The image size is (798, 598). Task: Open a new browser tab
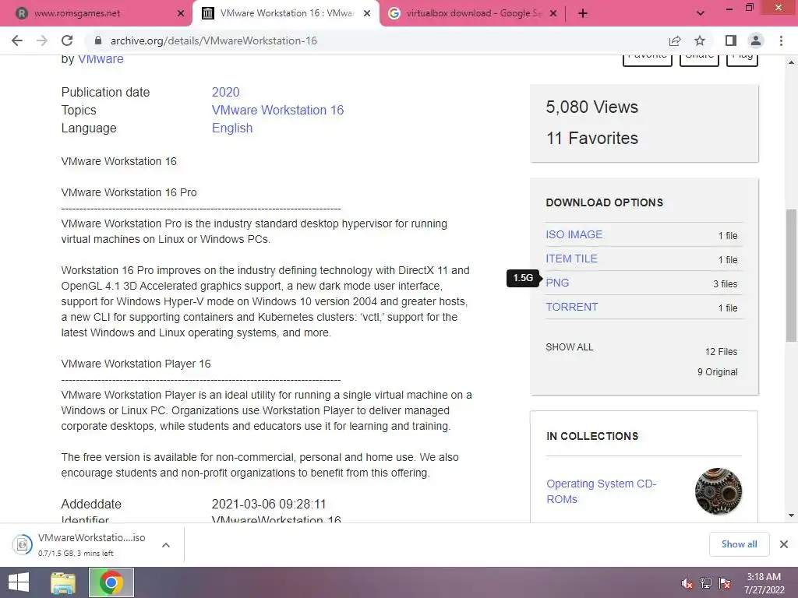(x=583, y=13)
